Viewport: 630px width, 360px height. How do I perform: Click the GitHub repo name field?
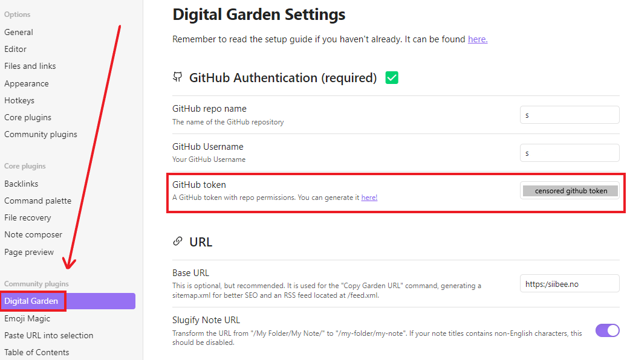569,115
